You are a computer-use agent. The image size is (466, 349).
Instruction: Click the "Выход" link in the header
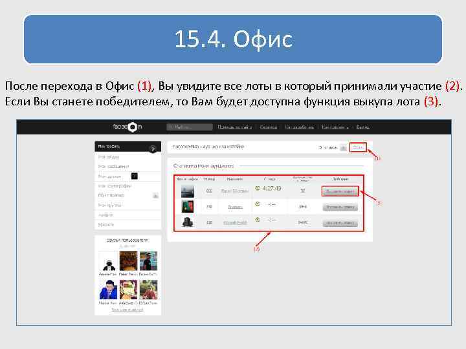click(x=362, y=127)
